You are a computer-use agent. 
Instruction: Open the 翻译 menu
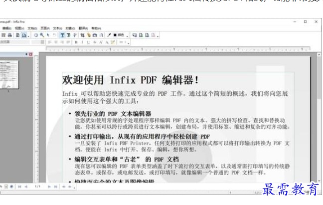[x=83, y=28]
